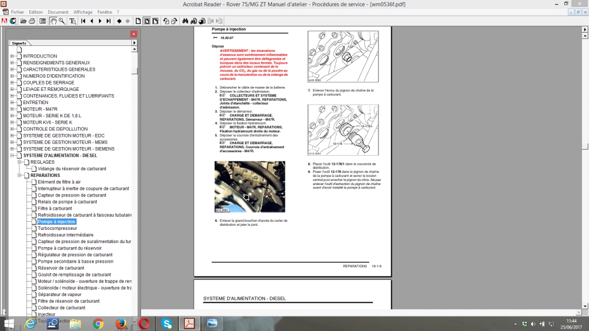Open the Fenêtre menu

click(105, 12)
